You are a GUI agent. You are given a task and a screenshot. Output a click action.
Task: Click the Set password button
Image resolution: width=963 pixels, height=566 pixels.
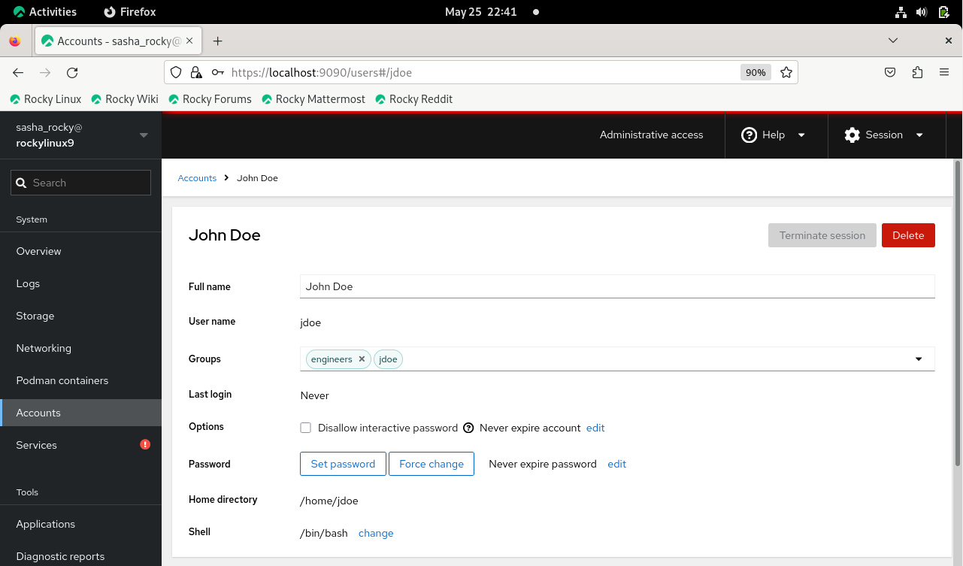(343, 464)
